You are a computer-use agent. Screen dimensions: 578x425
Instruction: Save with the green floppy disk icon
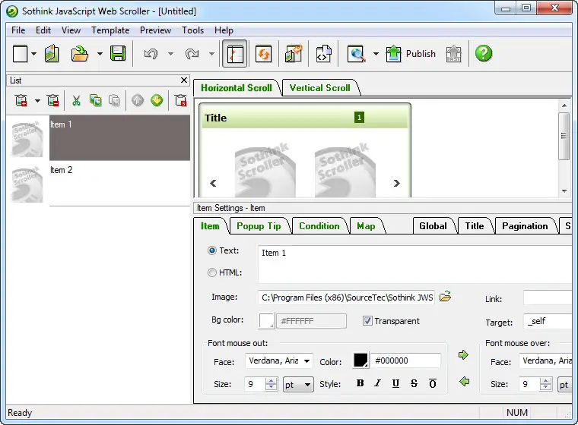(x=118, y=54)
